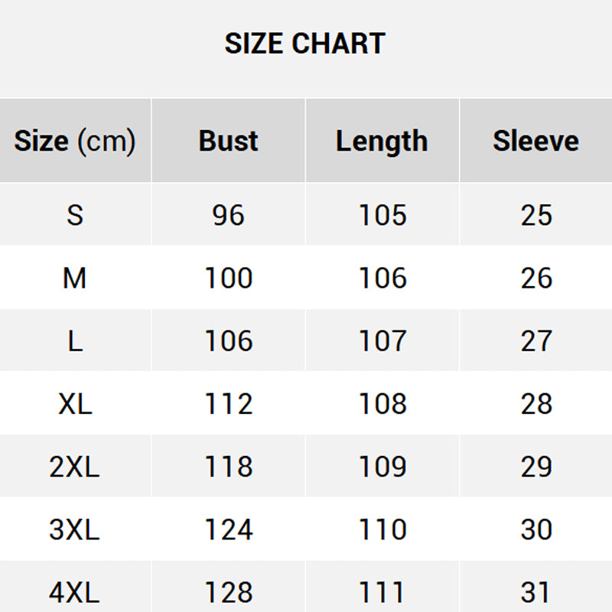
Task: Select the 4XL size row label
Action: (x=75, y=592)
